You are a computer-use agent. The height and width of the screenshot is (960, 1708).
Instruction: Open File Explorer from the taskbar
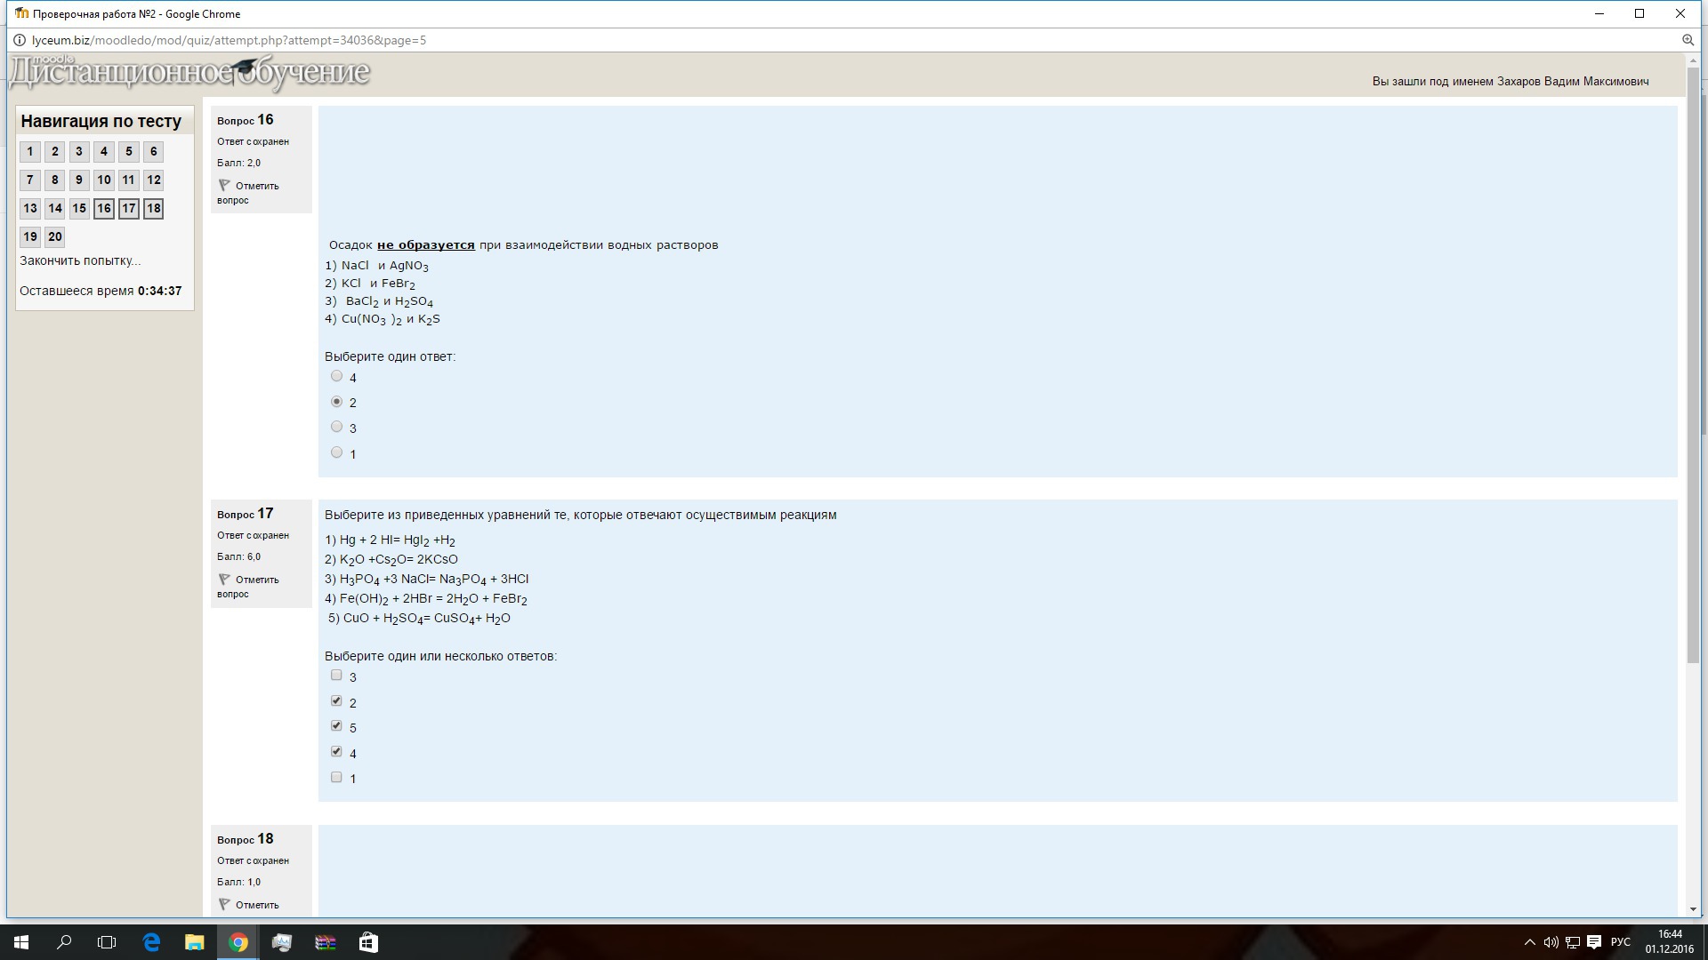point(194,942)
